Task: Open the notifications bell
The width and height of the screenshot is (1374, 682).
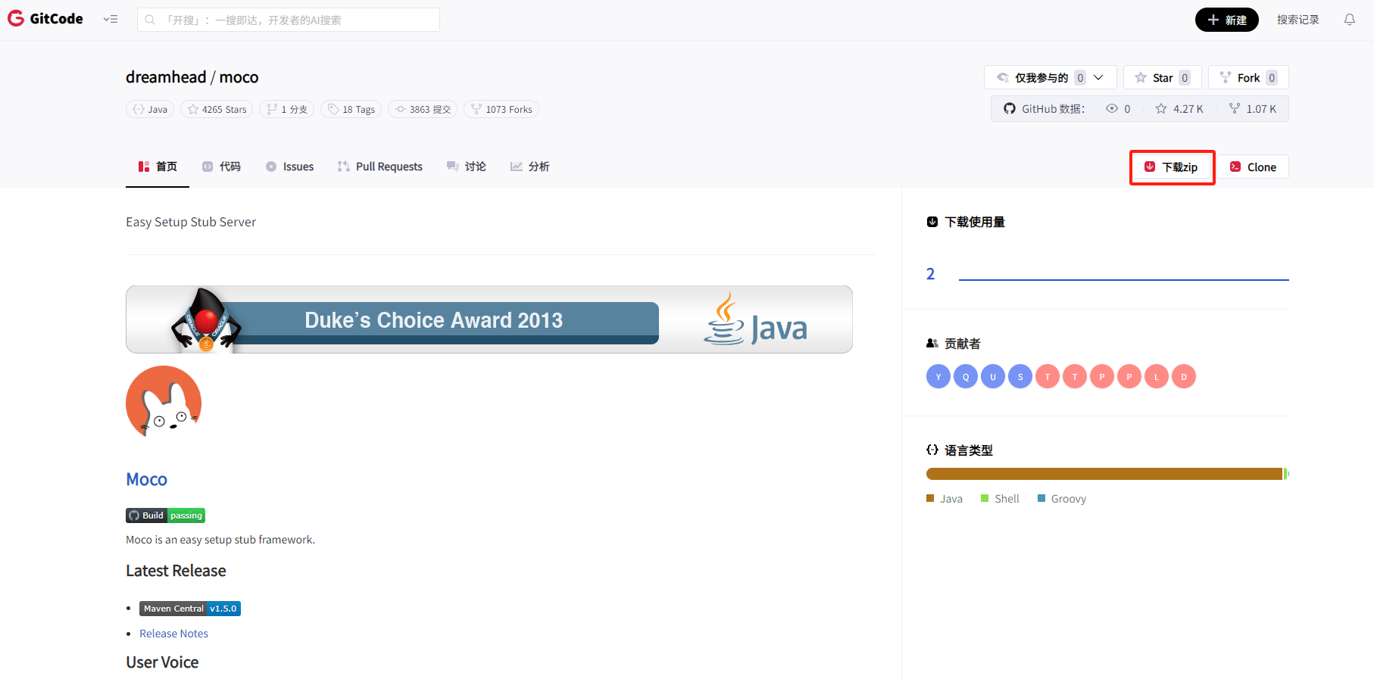Action: [1350, 20]
